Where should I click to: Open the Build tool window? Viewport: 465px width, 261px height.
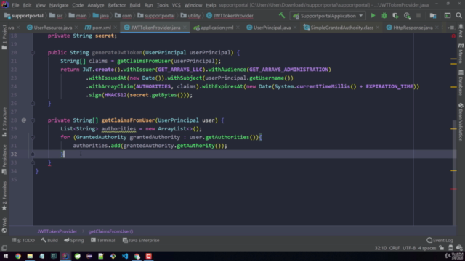(49, 240)
